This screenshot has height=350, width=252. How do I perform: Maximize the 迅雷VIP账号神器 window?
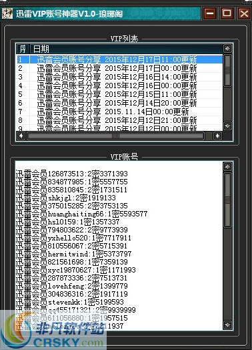click(227, 13)
